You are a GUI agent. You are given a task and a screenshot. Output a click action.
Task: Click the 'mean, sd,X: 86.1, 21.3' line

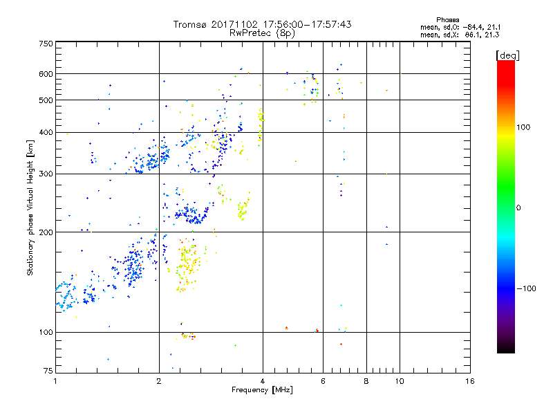[x=460, y=35]
